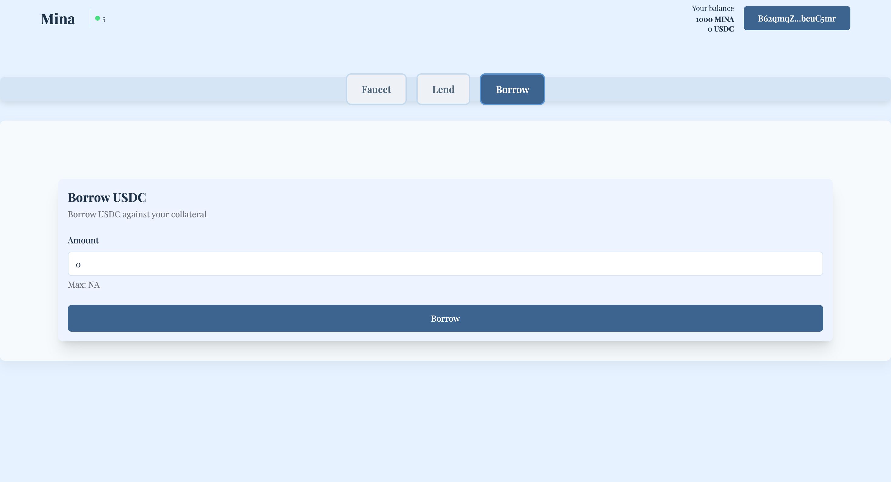
Task: Click the block number '5' indicator
Action: point(104,20)
